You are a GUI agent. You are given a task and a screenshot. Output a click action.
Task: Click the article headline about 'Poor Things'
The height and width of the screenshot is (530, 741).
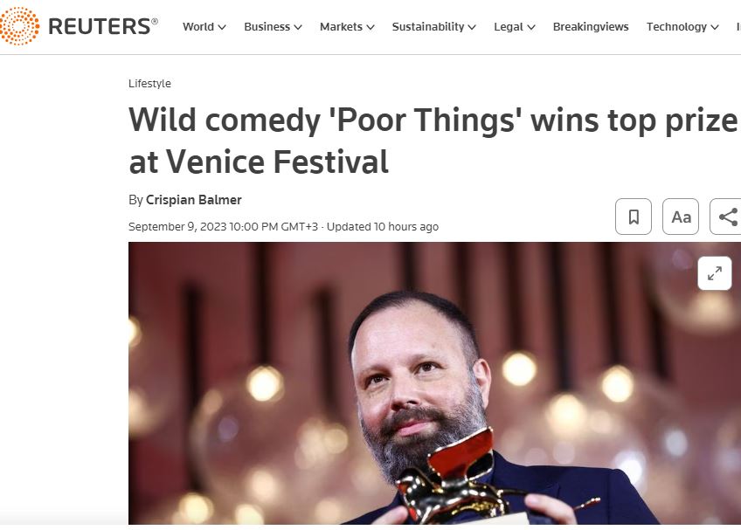[433, 141]
